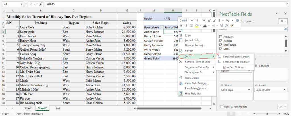Click Sort Smallest to Largest A-Z icon
291x116 pixels.
pos(219,57)
